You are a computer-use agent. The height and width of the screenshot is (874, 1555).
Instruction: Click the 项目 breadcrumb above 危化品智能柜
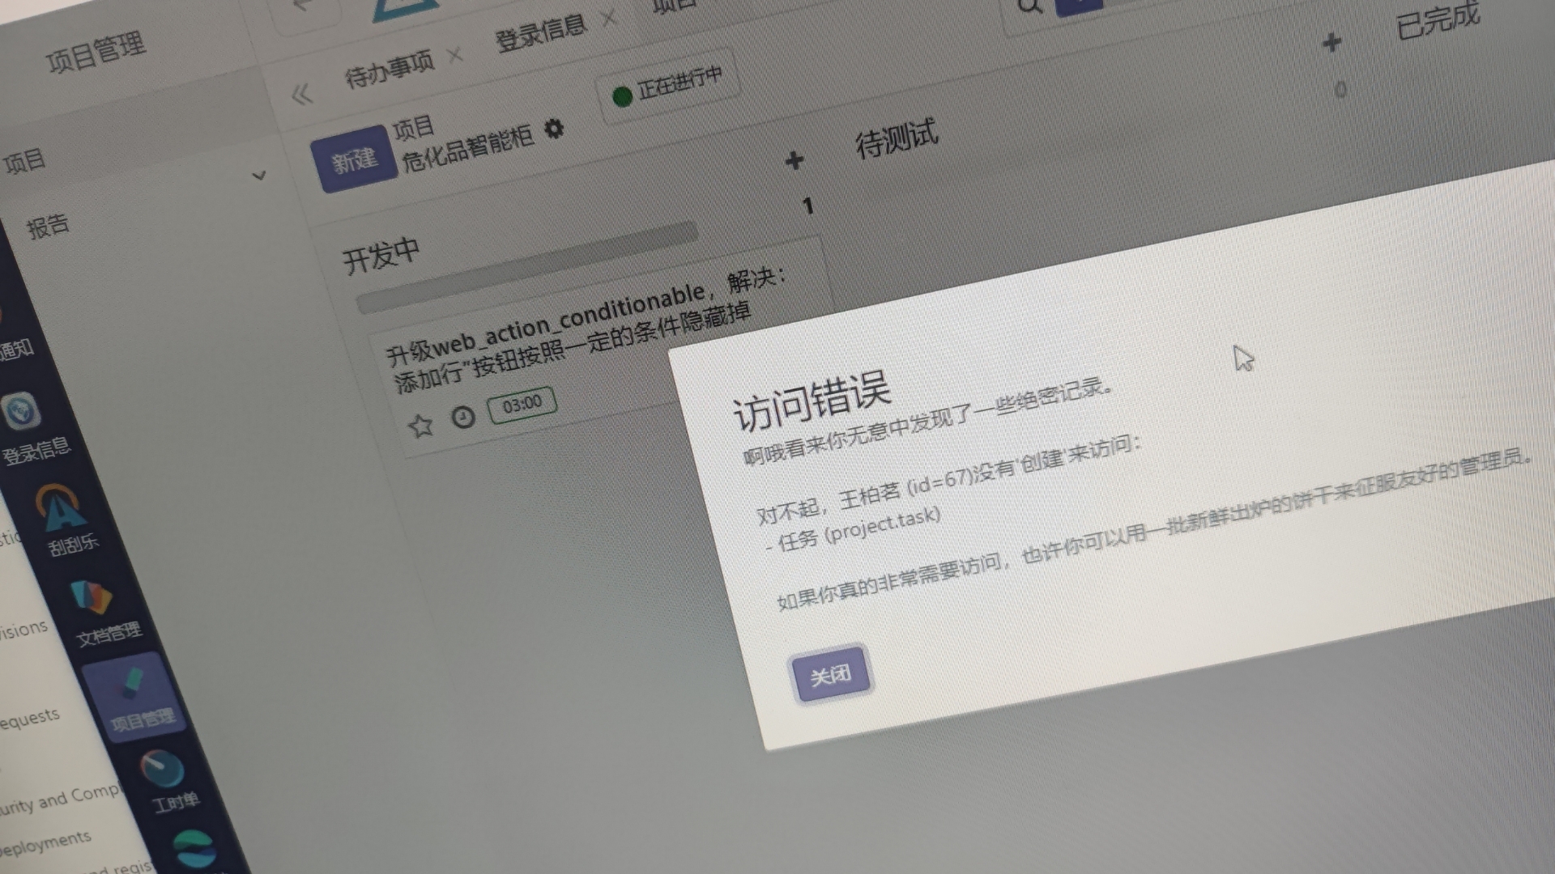point(414,127)
